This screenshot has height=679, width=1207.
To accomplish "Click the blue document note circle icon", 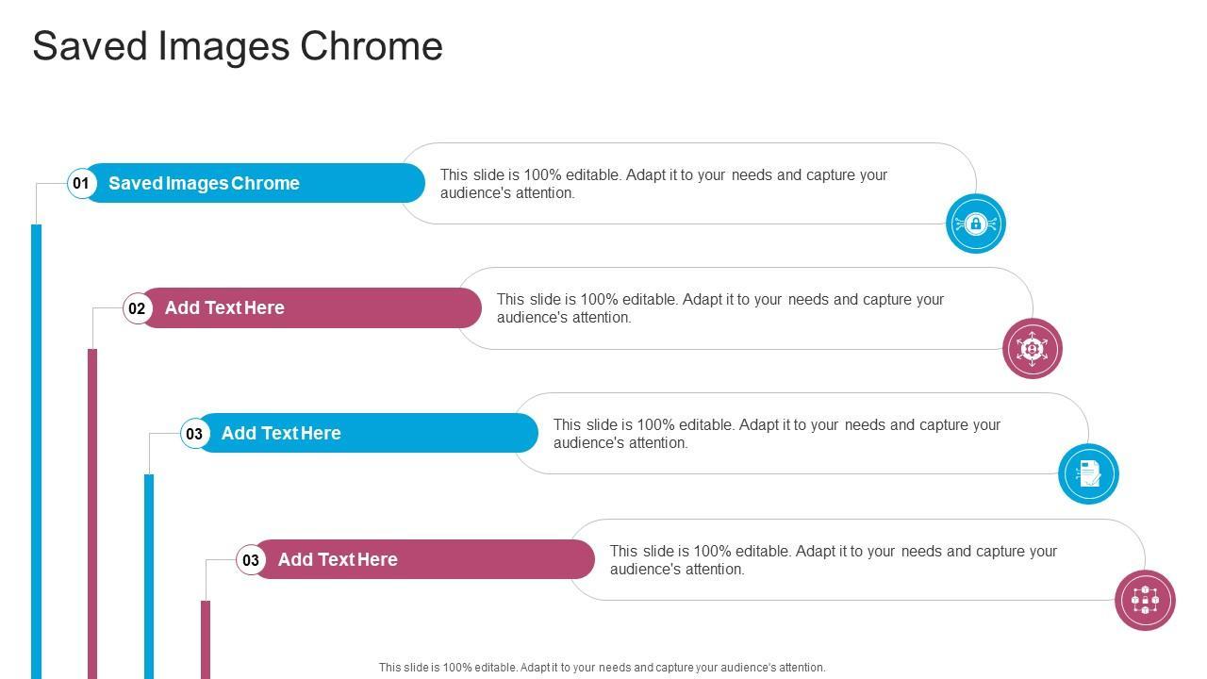I will (x=1089, y=473).
